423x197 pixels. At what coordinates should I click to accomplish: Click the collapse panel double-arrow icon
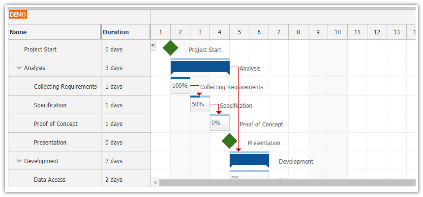(153, 45)
